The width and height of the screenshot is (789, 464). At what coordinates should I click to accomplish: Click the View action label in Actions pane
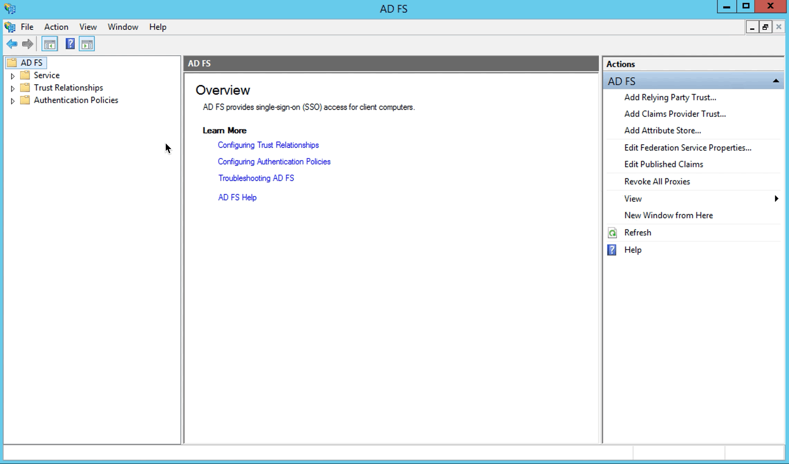633,199
